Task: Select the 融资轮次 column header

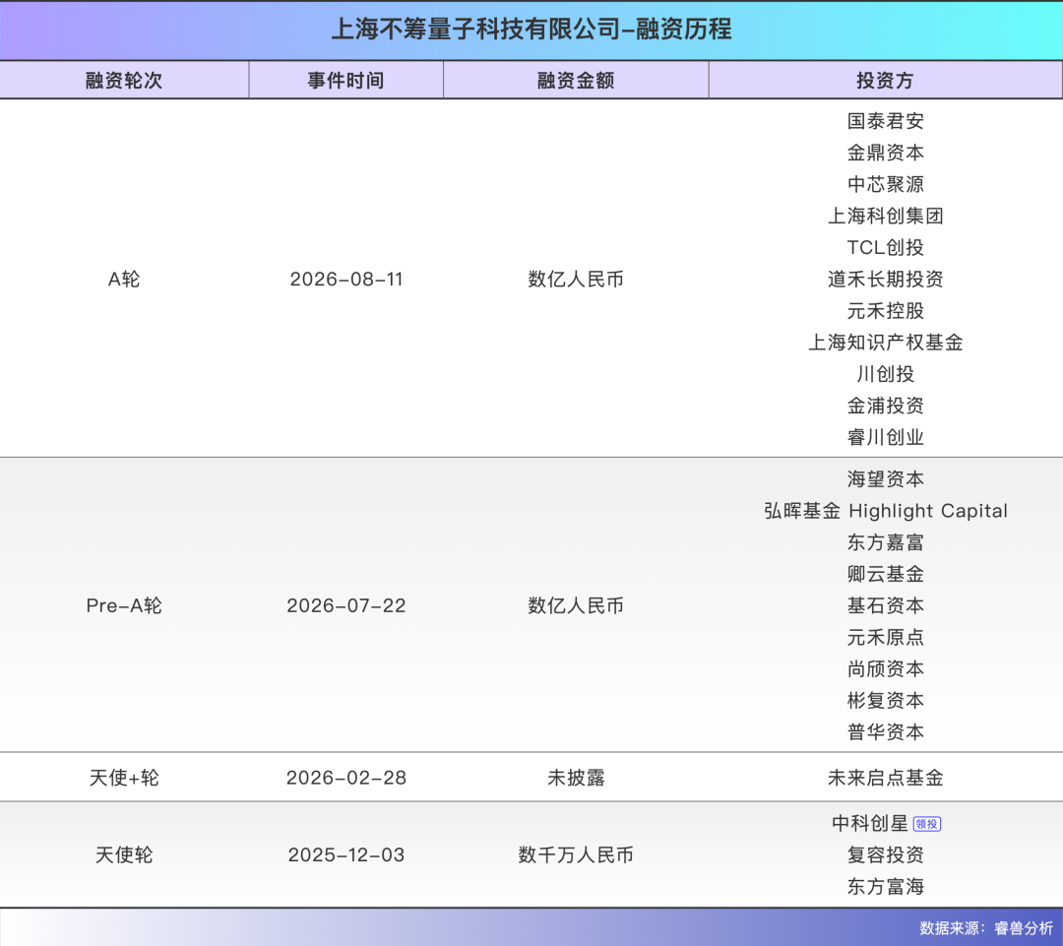Action: click(124, 80)
